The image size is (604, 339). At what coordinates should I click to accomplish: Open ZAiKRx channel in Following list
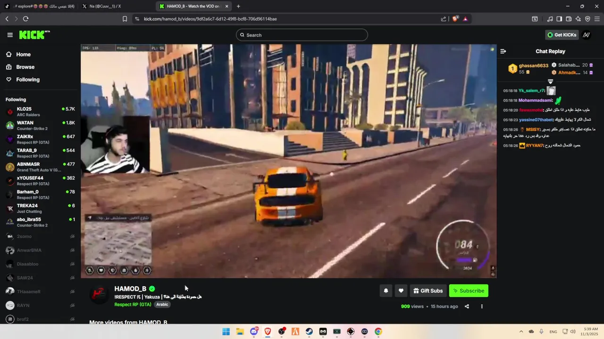pyautogui.click(x=40, y=139)
